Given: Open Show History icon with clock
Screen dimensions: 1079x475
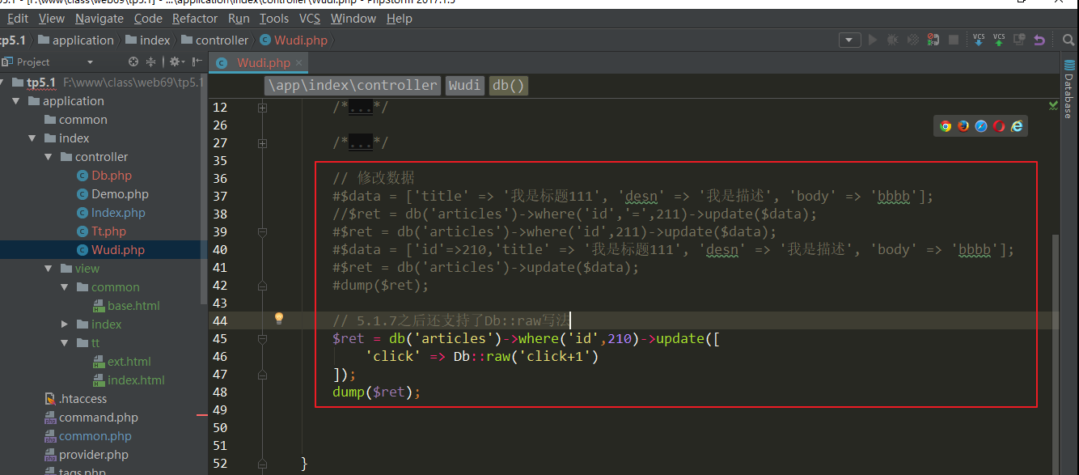Looking at the screenshot, I should (1020, 40).
